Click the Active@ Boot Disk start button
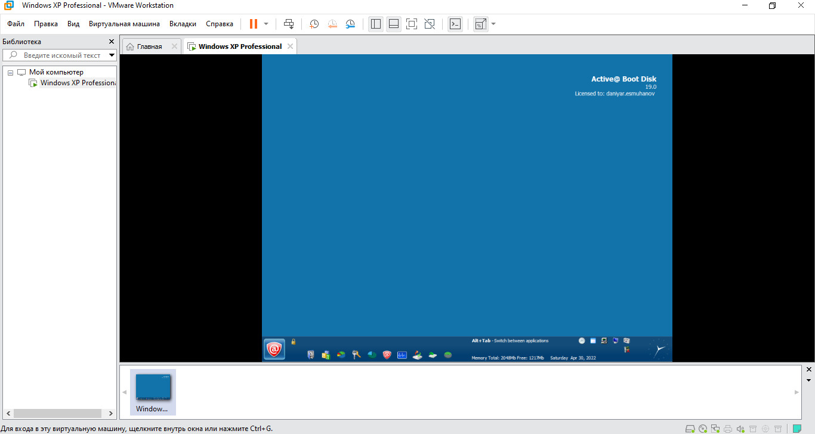The image size is (815, 434). pyautogui.click(x=274, y=349)
